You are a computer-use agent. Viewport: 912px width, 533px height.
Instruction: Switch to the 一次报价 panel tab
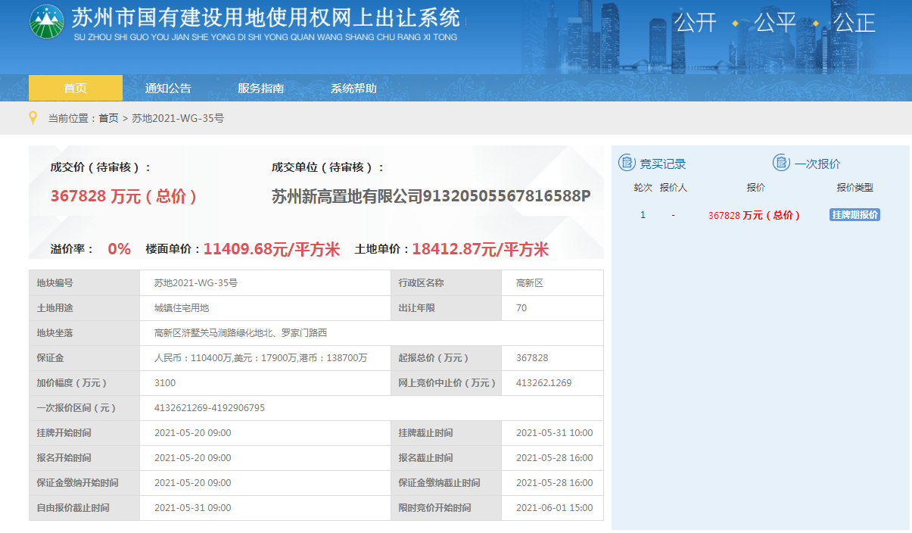coord(817,164)
